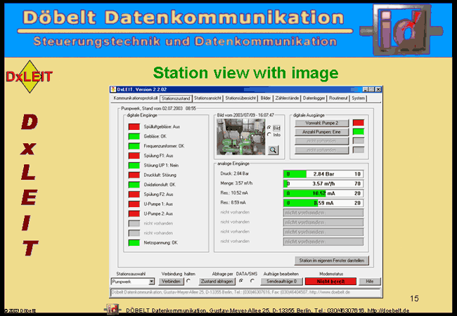
Task: Select the SMS query radio button
Action: (252, 281)
